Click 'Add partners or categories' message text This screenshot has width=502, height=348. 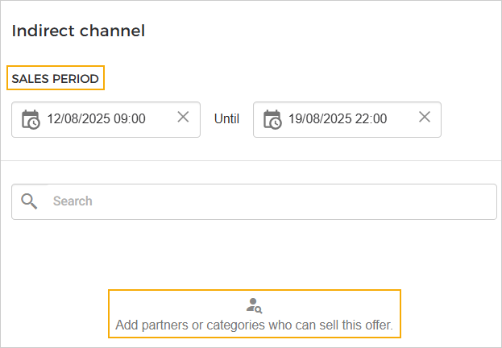coord(254,326)
